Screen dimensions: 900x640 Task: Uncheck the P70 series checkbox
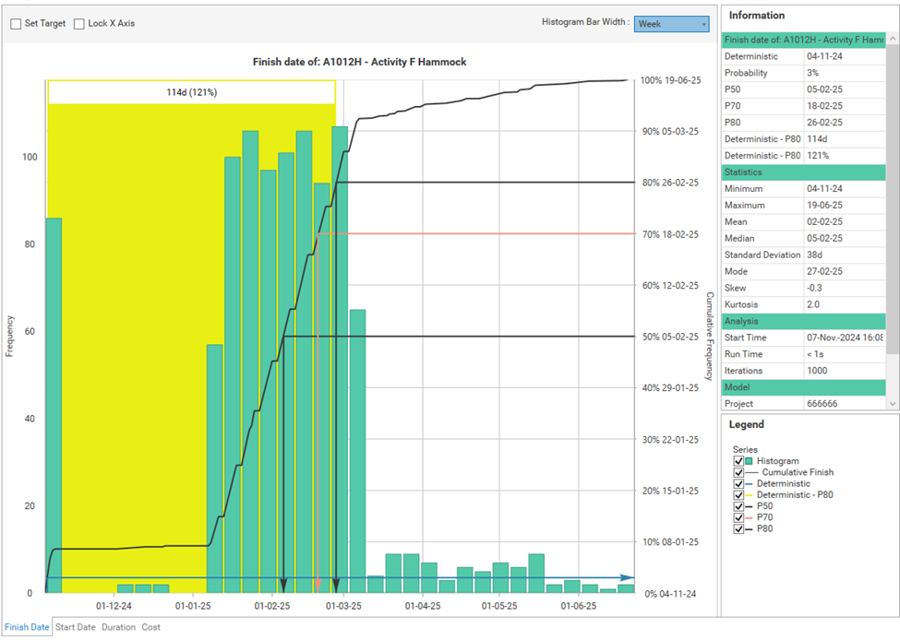(738, 517)
